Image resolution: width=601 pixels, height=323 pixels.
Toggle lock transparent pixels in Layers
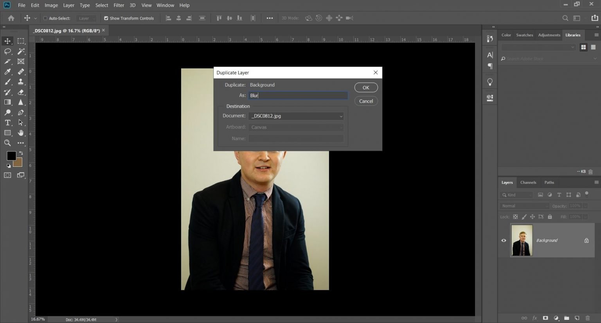[x=515, y=217]
